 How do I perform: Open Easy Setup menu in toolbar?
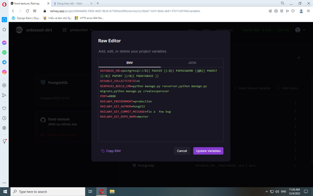pos(308,11)
